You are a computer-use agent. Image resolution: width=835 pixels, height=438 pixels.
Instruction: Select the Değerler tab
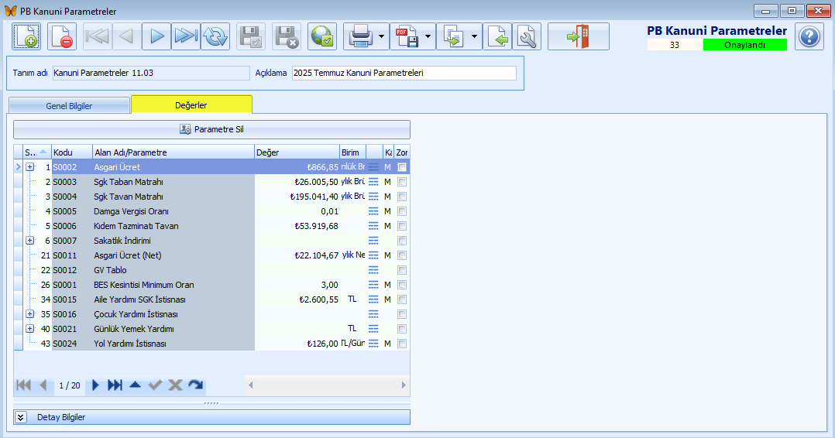191,104
